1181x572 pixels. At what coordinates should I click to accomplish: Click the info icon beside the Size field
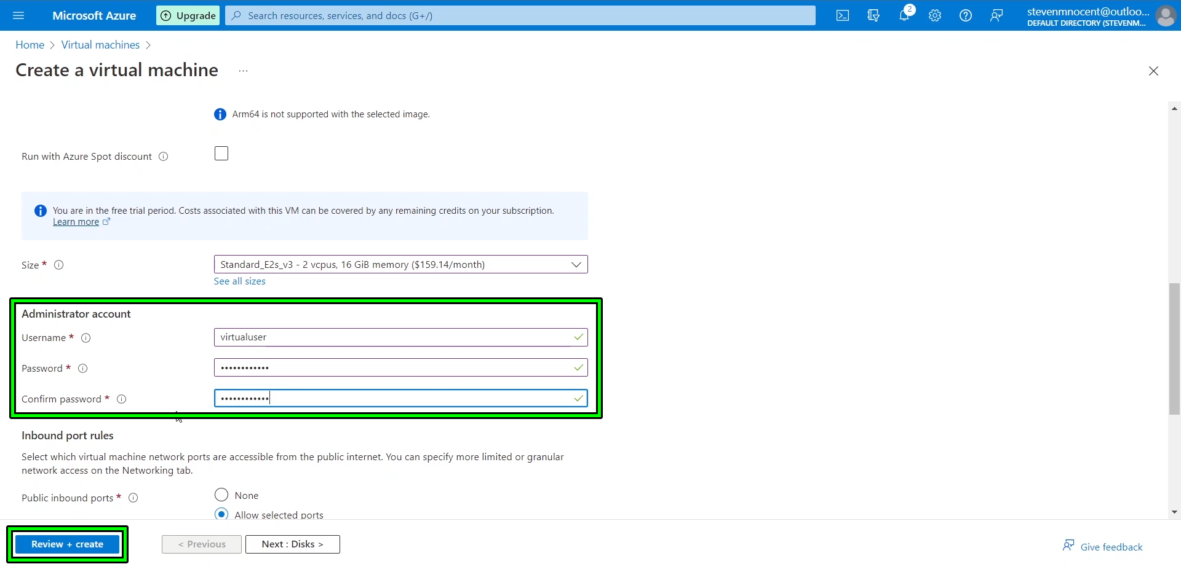pos(58,264)
